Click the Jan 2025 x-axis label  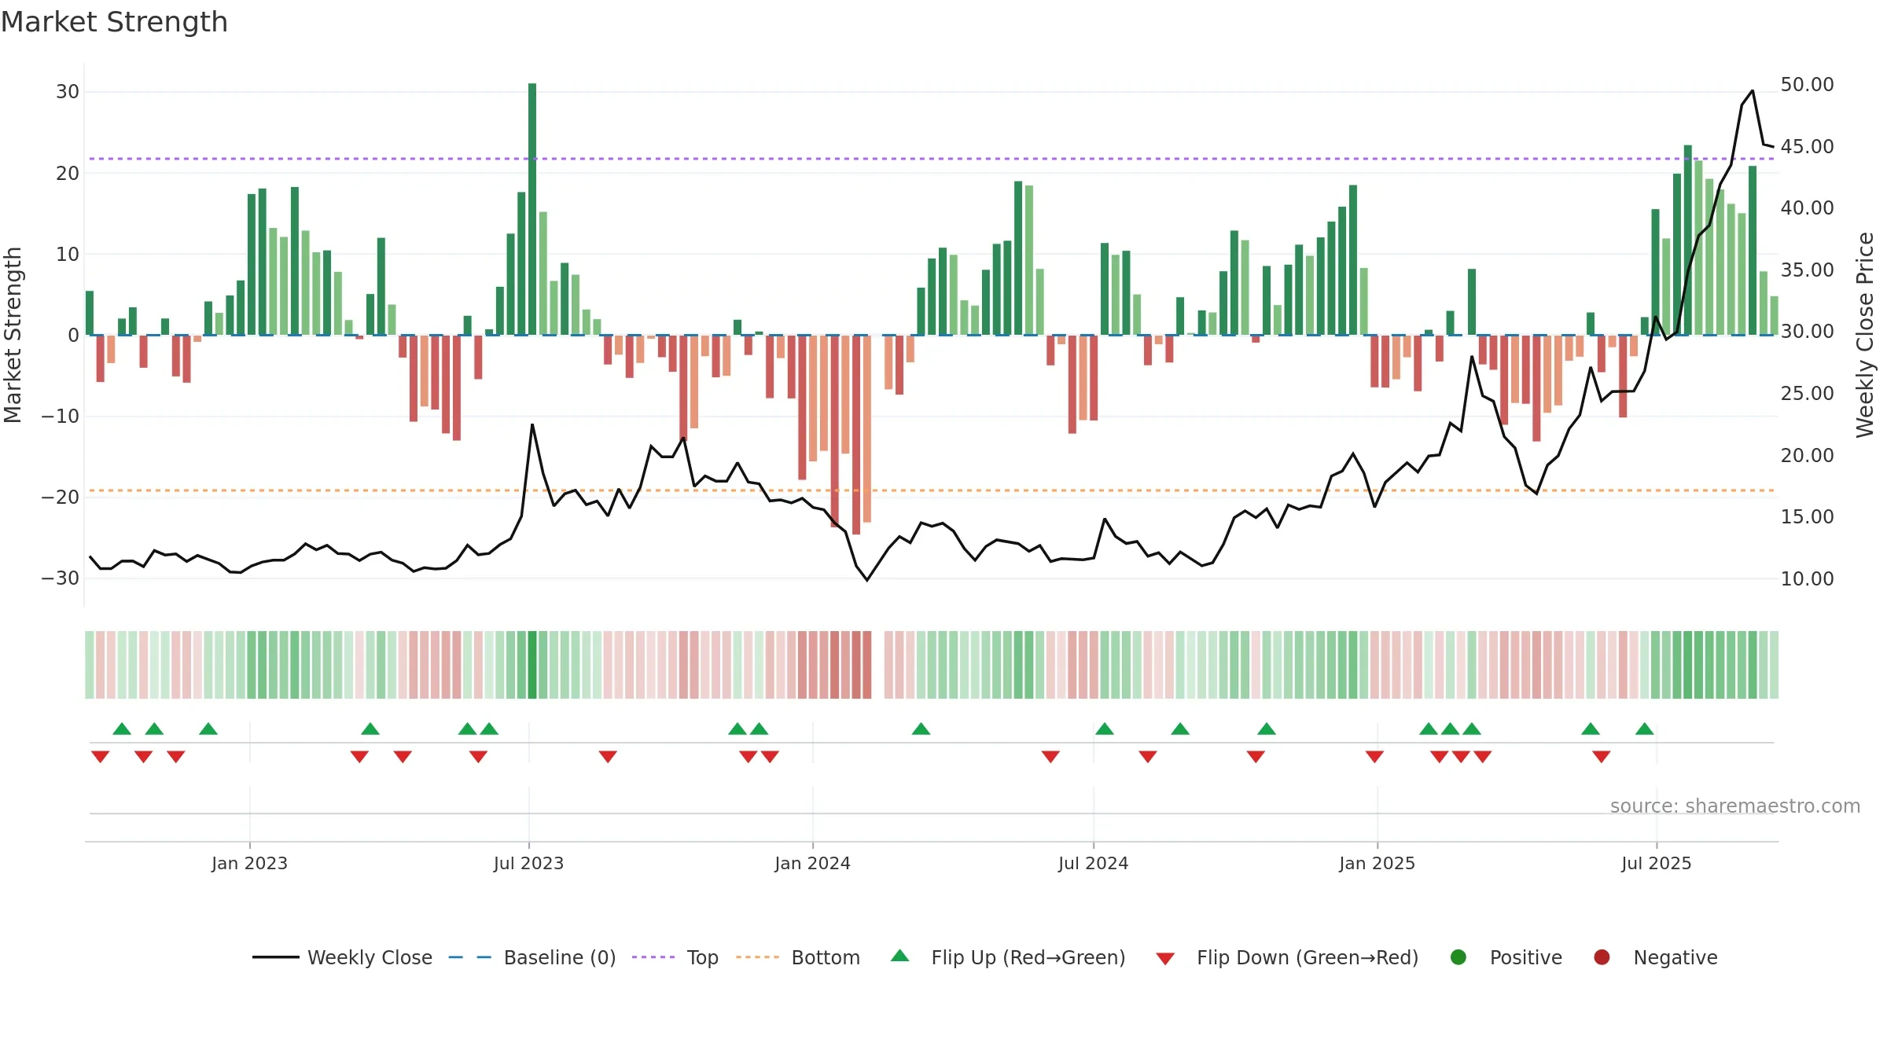1377,863
